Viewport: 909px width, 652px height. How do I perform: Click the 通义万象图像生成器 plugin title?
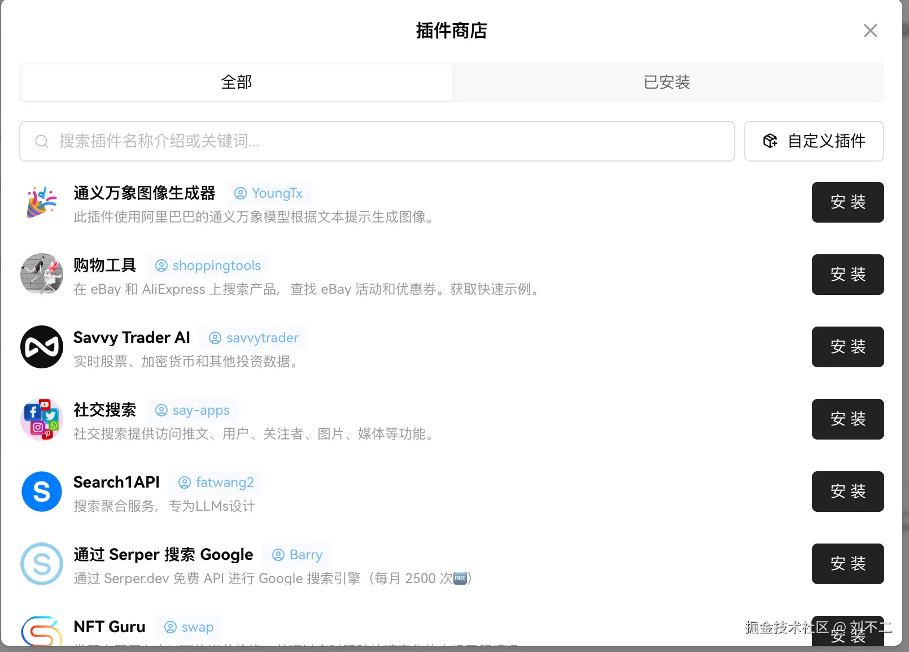[x=145, y=193]
